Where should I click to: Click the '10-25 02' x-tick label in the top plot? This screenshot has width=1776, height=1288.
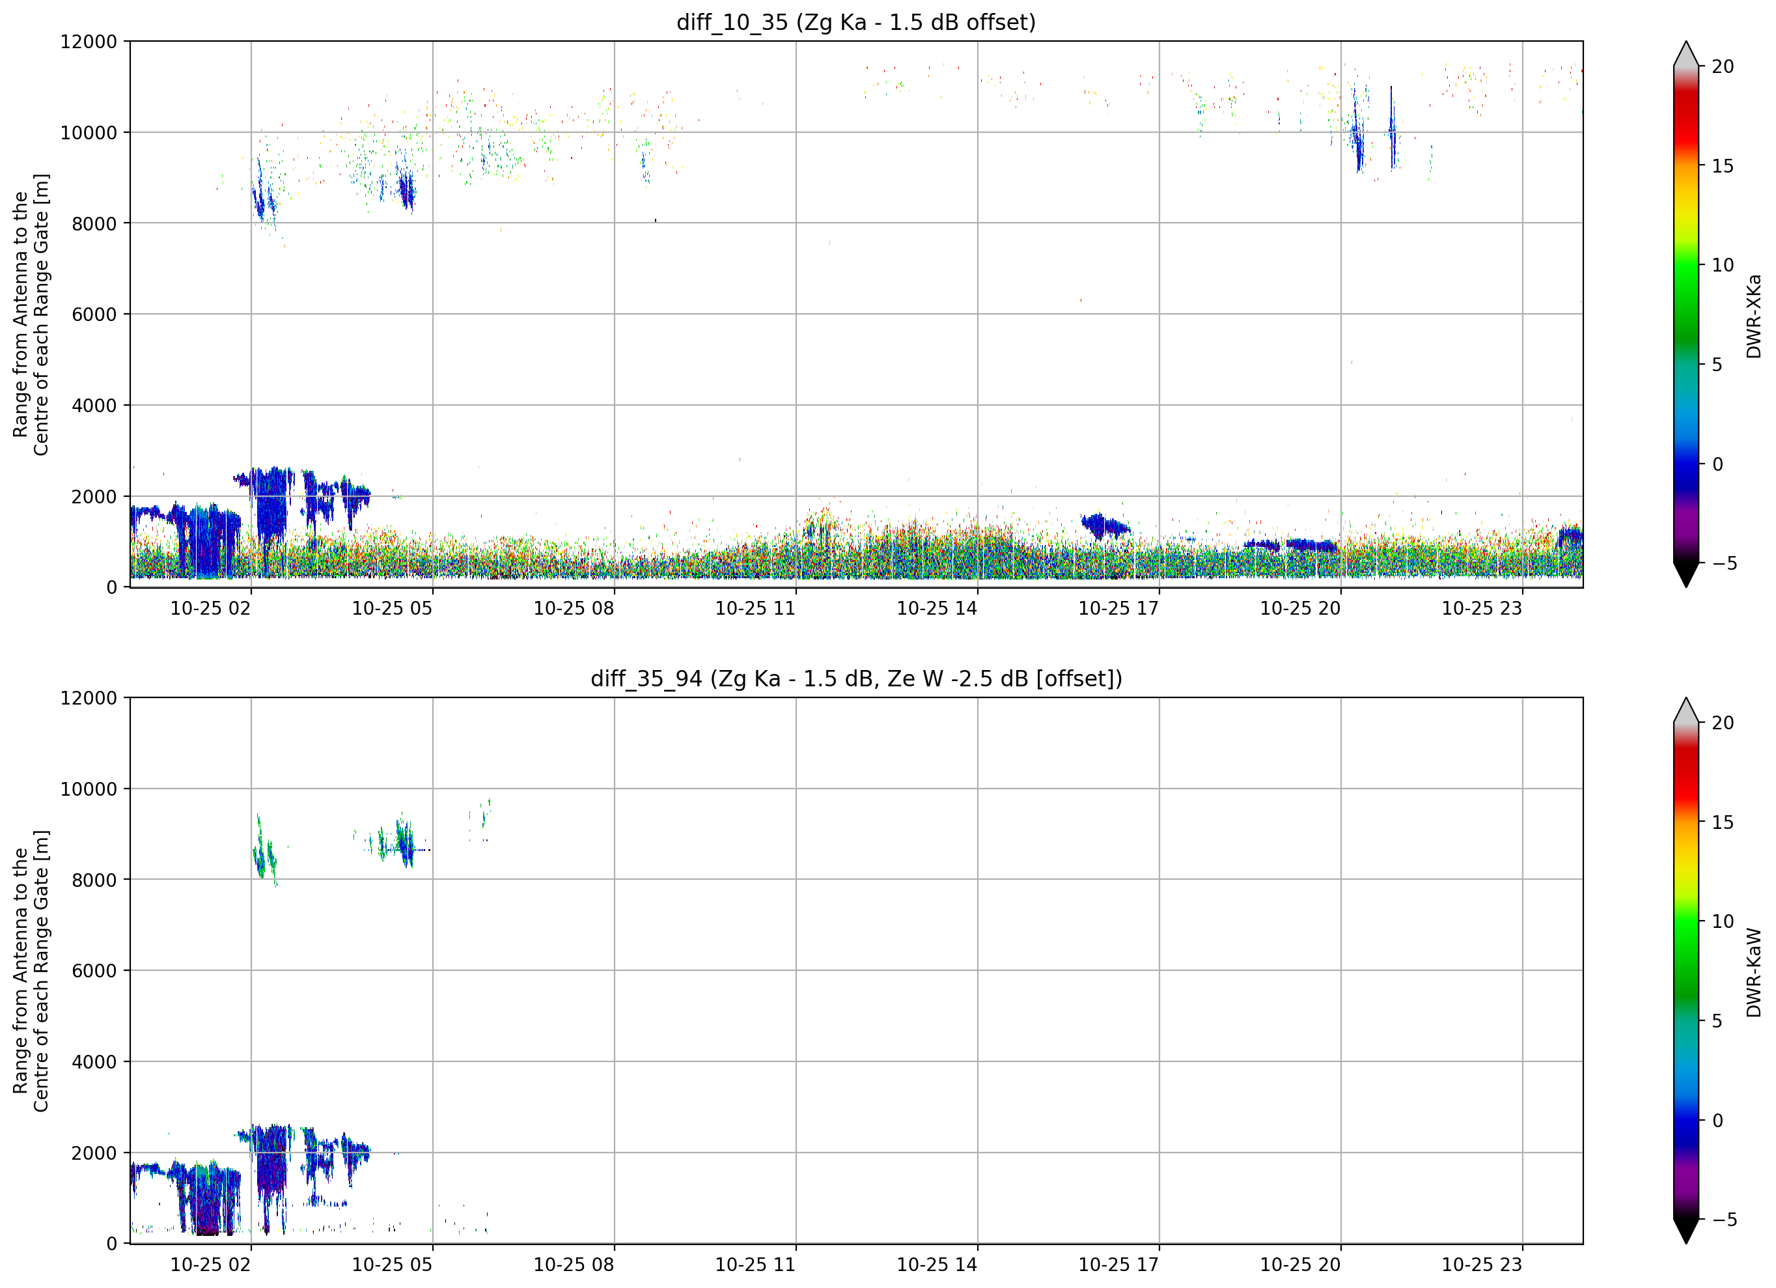(x=211, y=608)
